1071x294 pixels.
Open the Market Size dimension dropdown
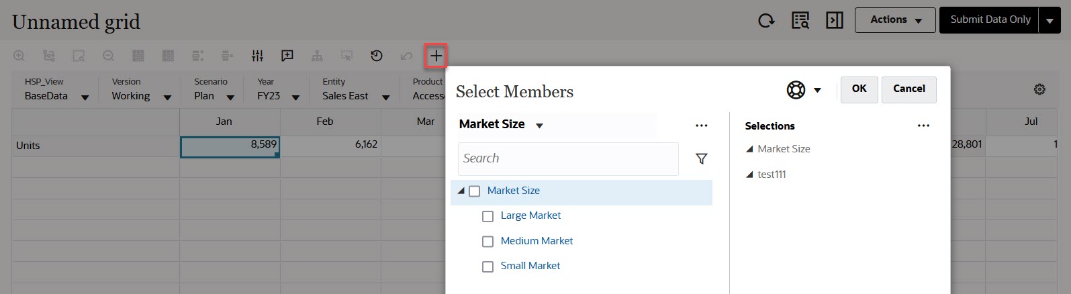[539, 126]
